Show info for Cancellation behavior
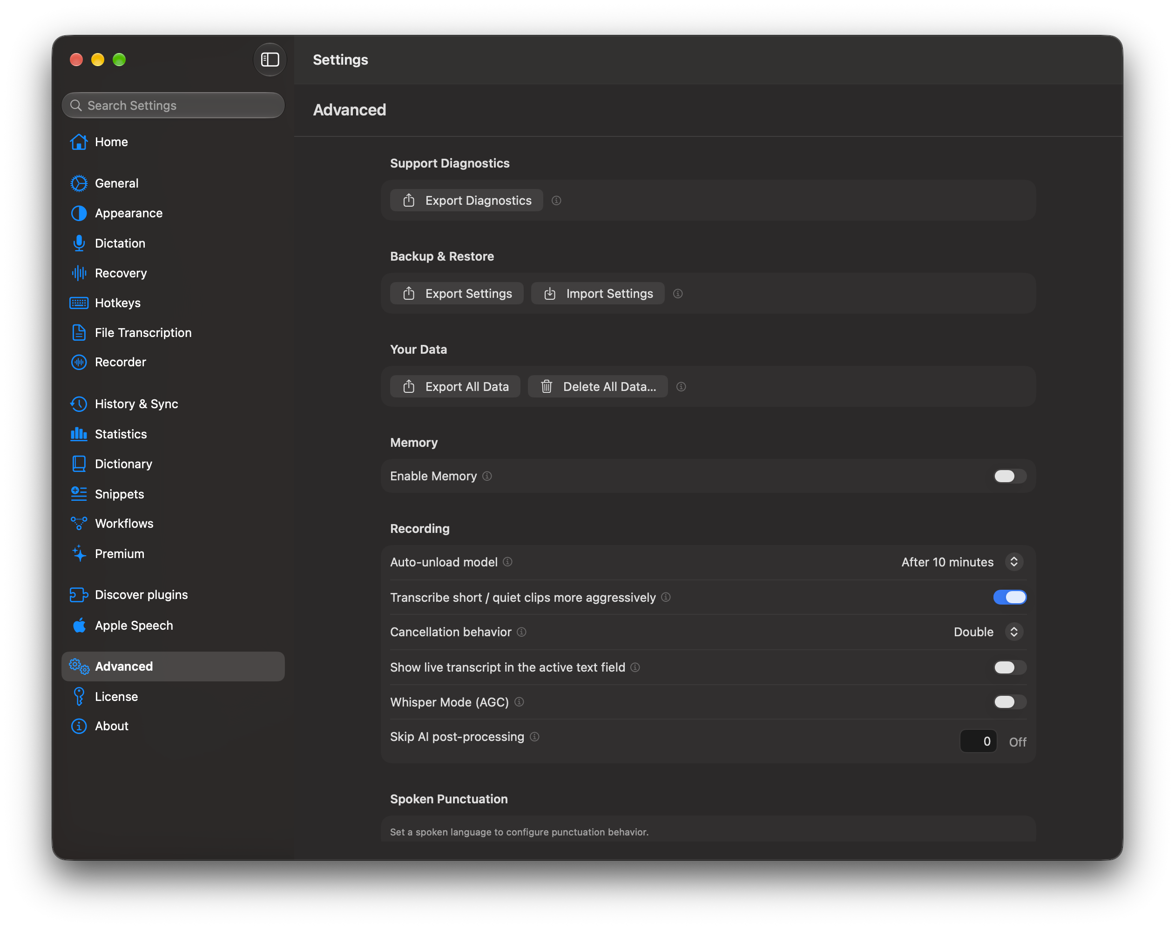 [x=522, y=632]
